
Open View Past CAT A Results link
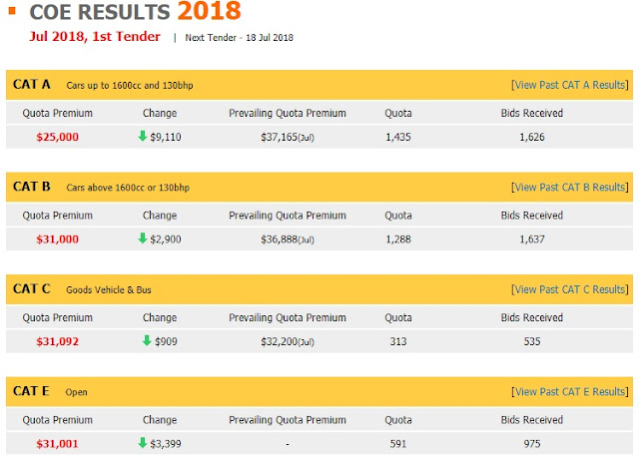569,86
